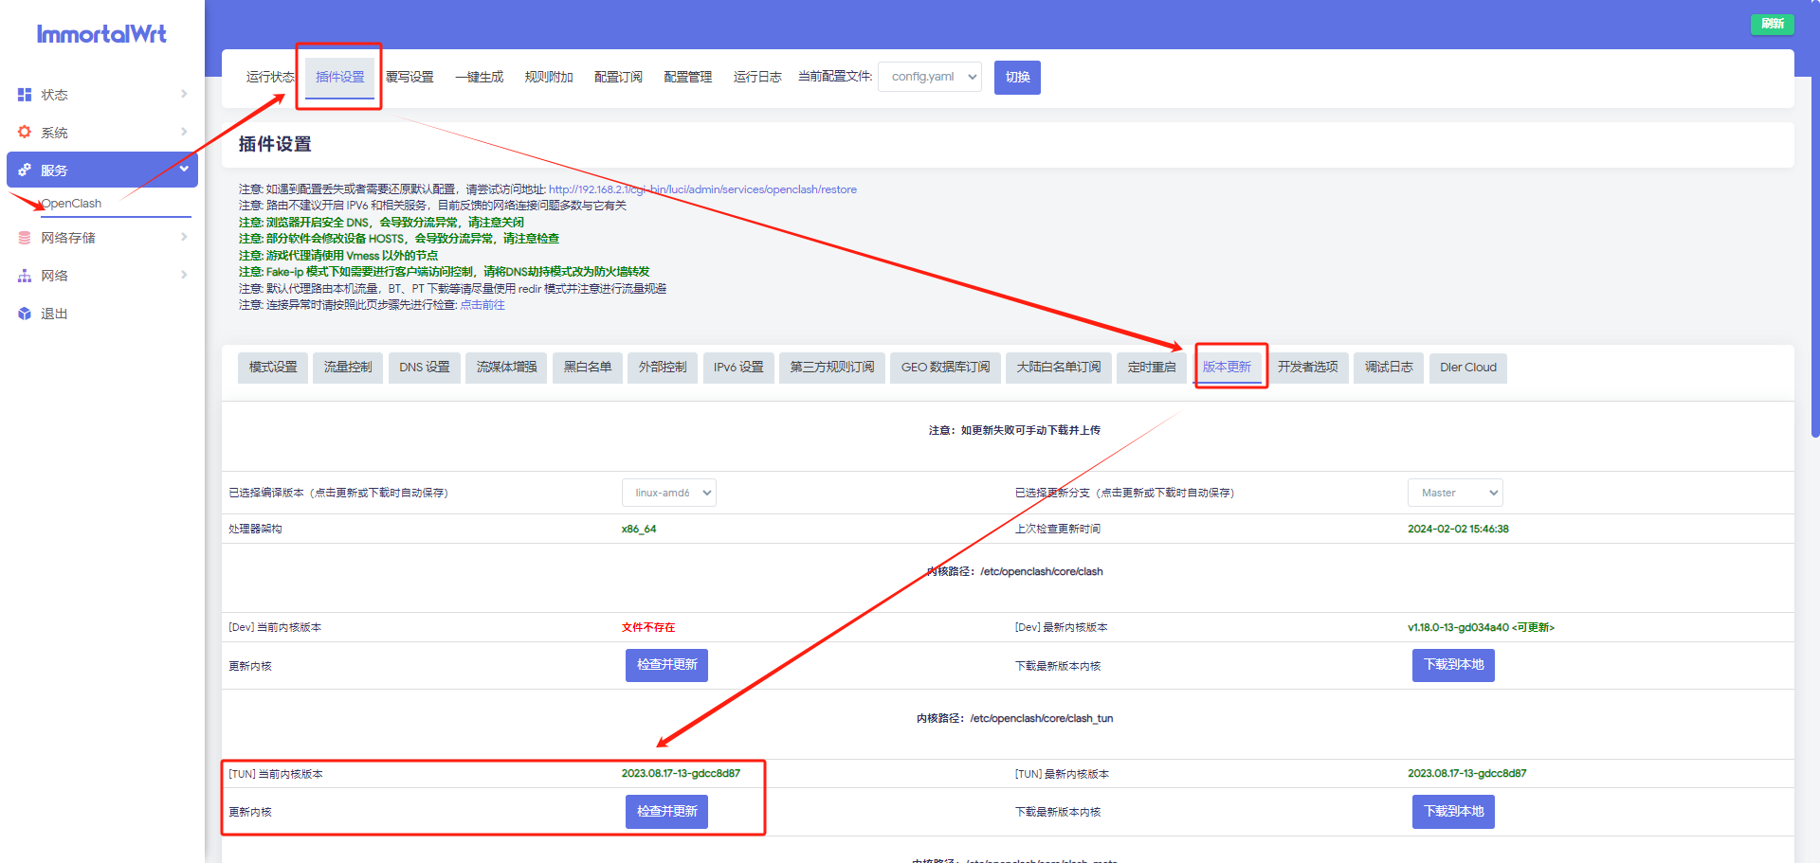Open the Master update branch dropdown
The height and width of the screenshot is (863, 1820).
[1455, 492]
